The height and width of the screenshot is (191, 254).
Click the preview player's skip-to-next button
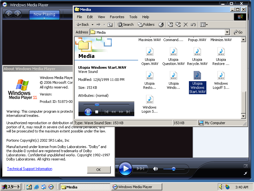tap(128, 112)
